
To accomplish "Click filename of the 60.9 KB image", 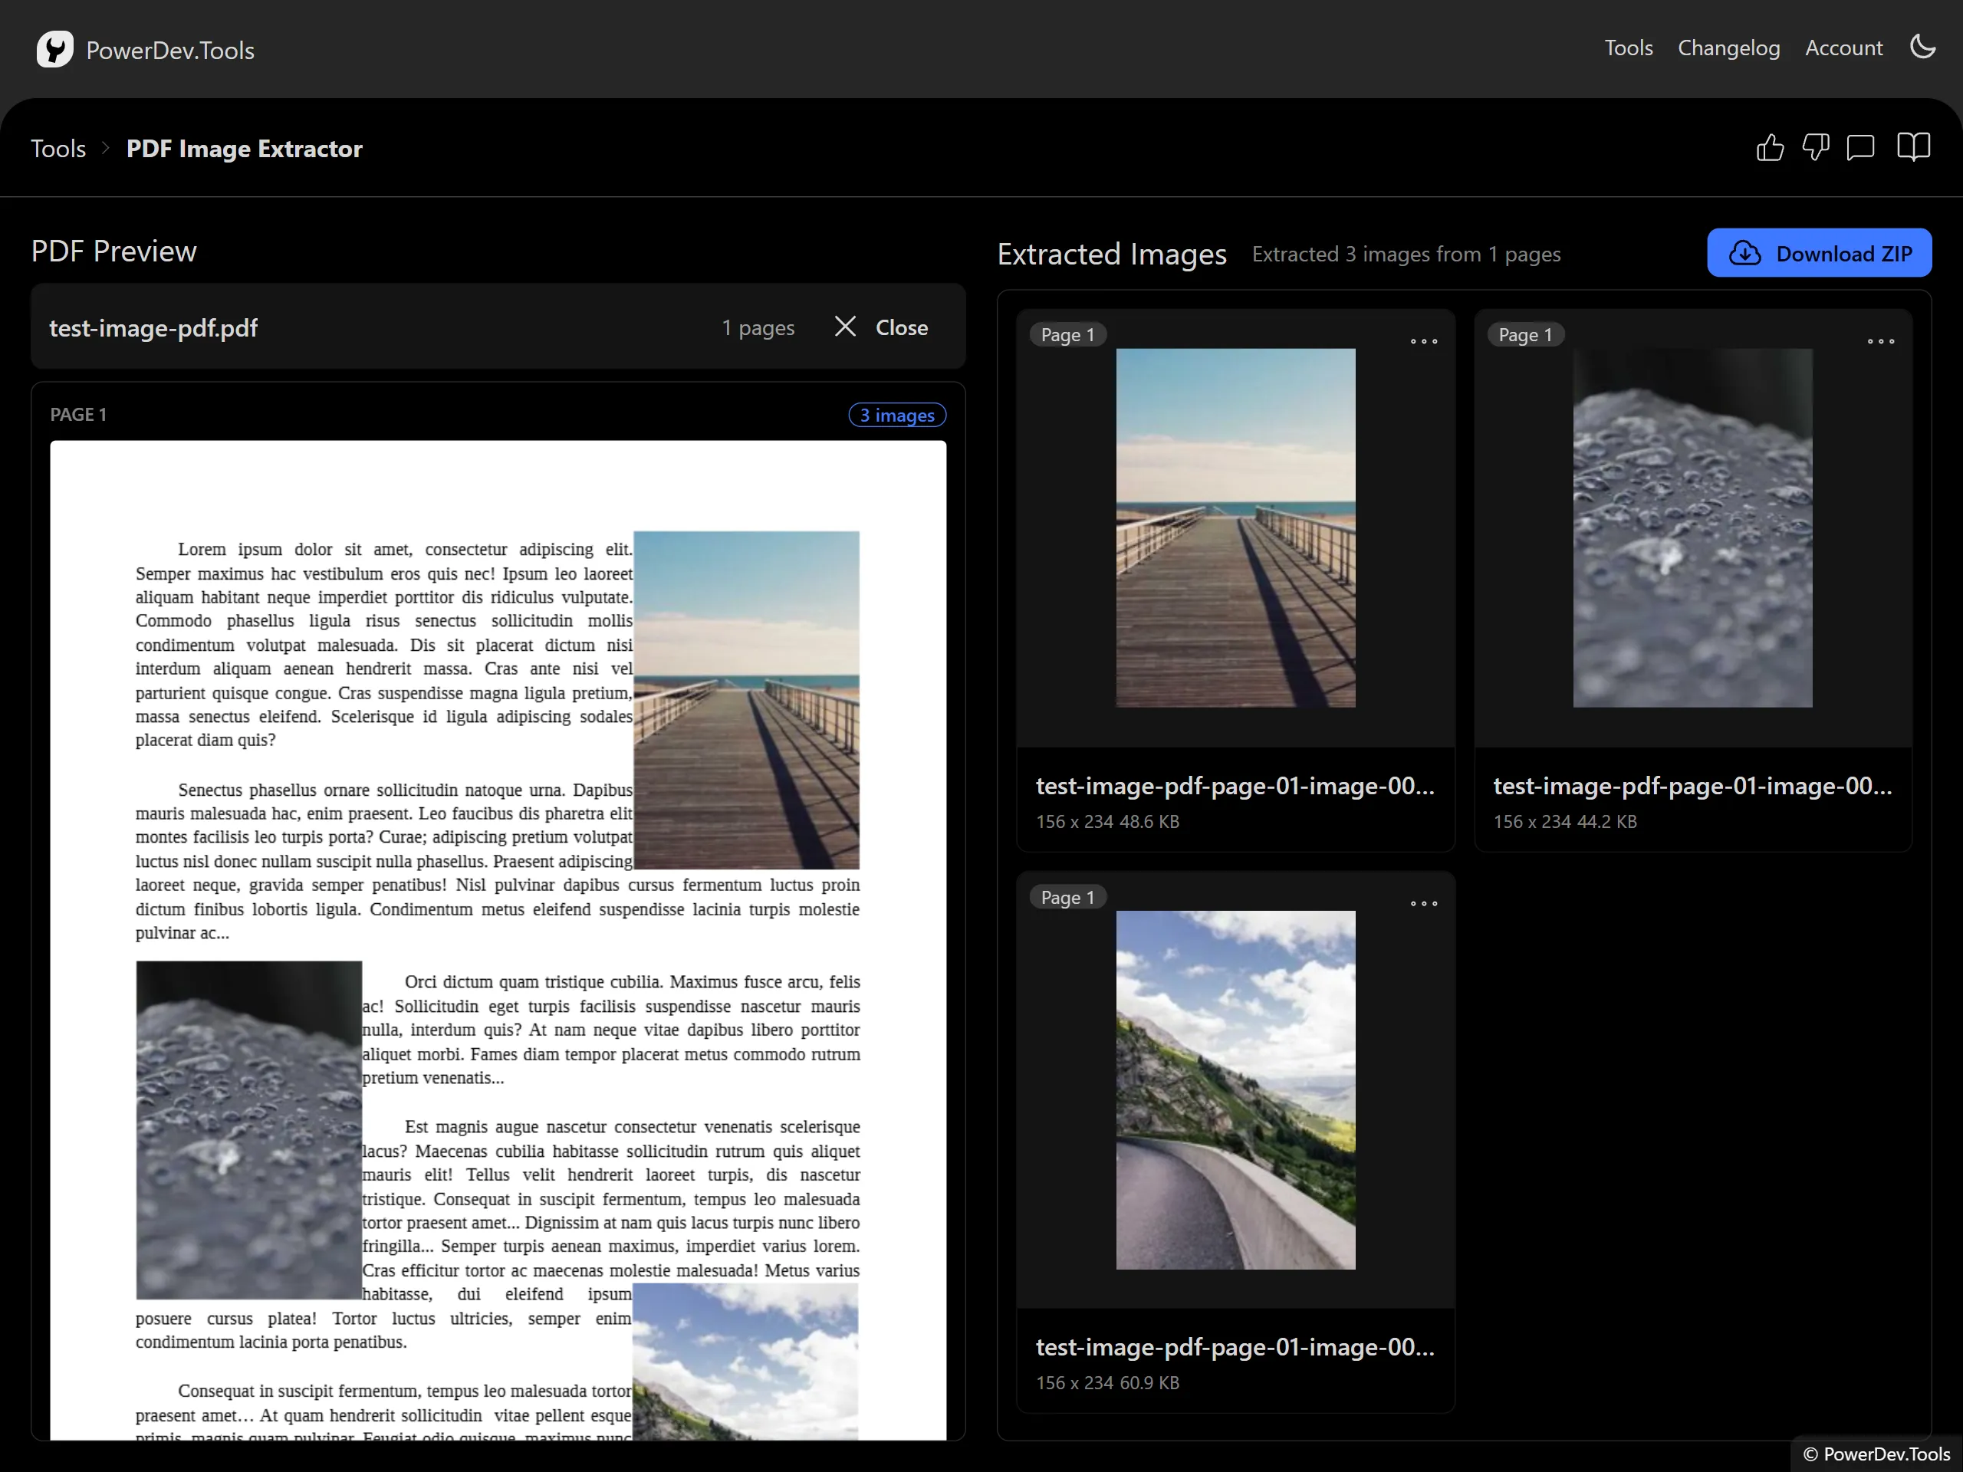I will pos(1235,1347).
